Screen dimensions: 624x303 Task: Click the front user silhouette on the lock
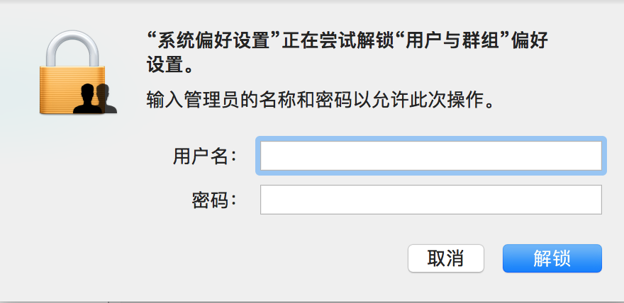coord(89,99)
